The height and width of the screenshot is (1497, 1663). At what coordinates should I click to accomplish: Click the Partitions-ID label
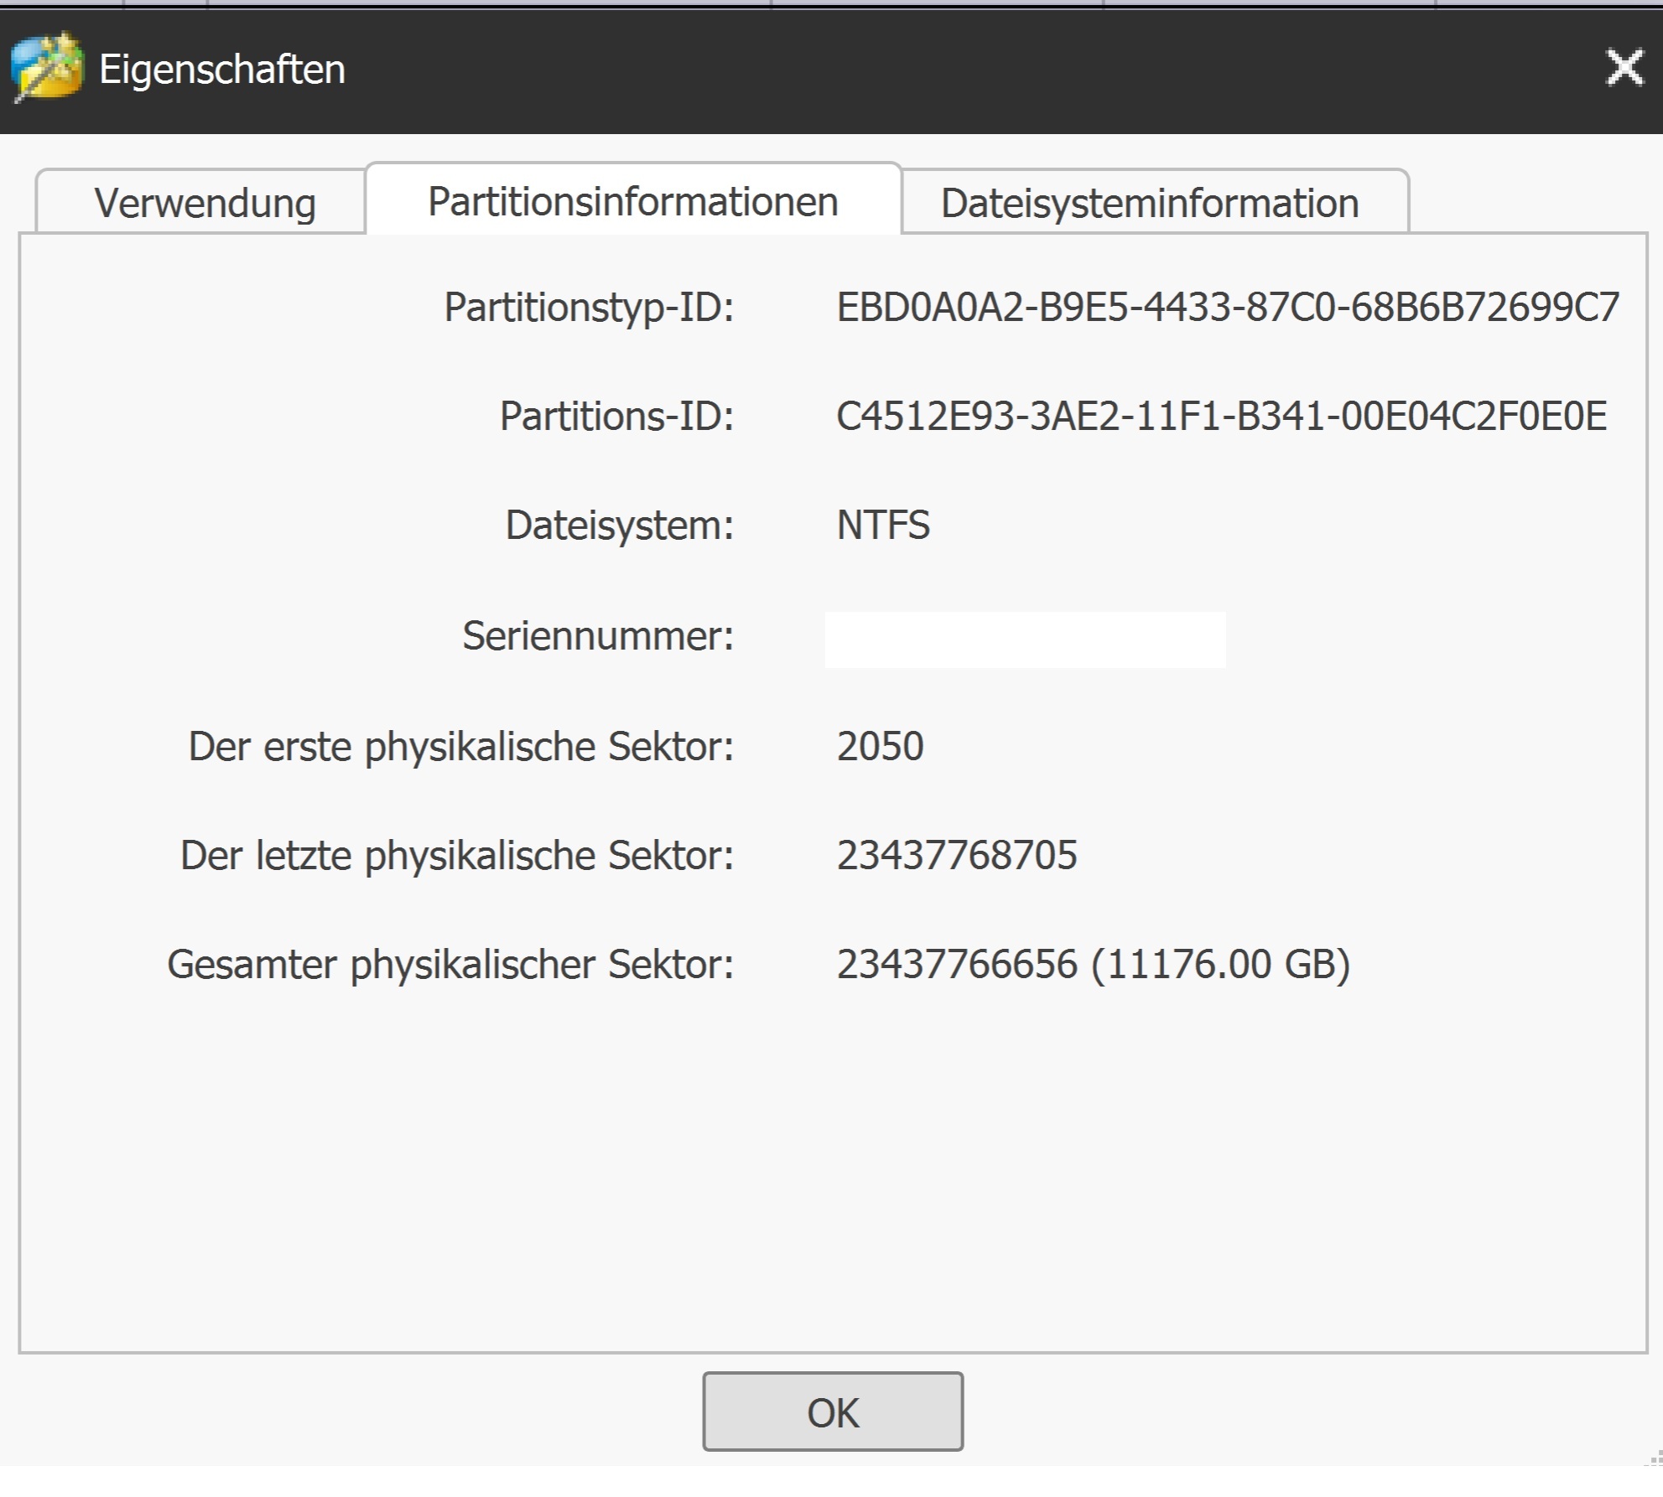[x=616, y=416]
